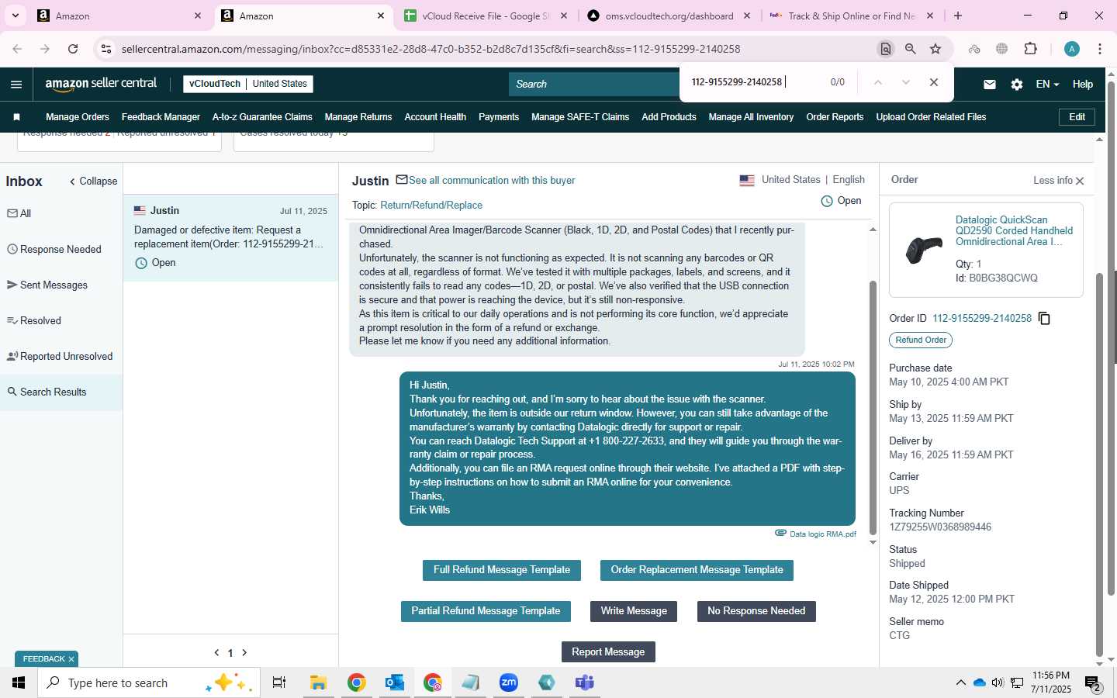This screenshot has width=1117, height=698.
Task: Dismiss the FEEDBACK tab with its X
Action: [71, 659]
